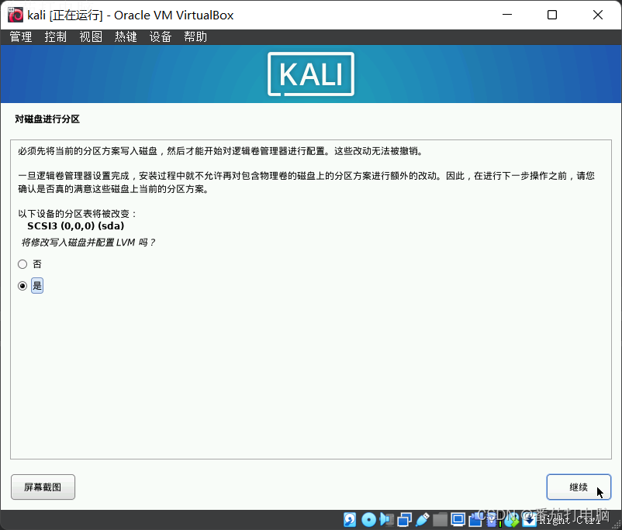Screen dimensions: 622x530
Task: Open the 设备 menu
Action: click(161, 37)
